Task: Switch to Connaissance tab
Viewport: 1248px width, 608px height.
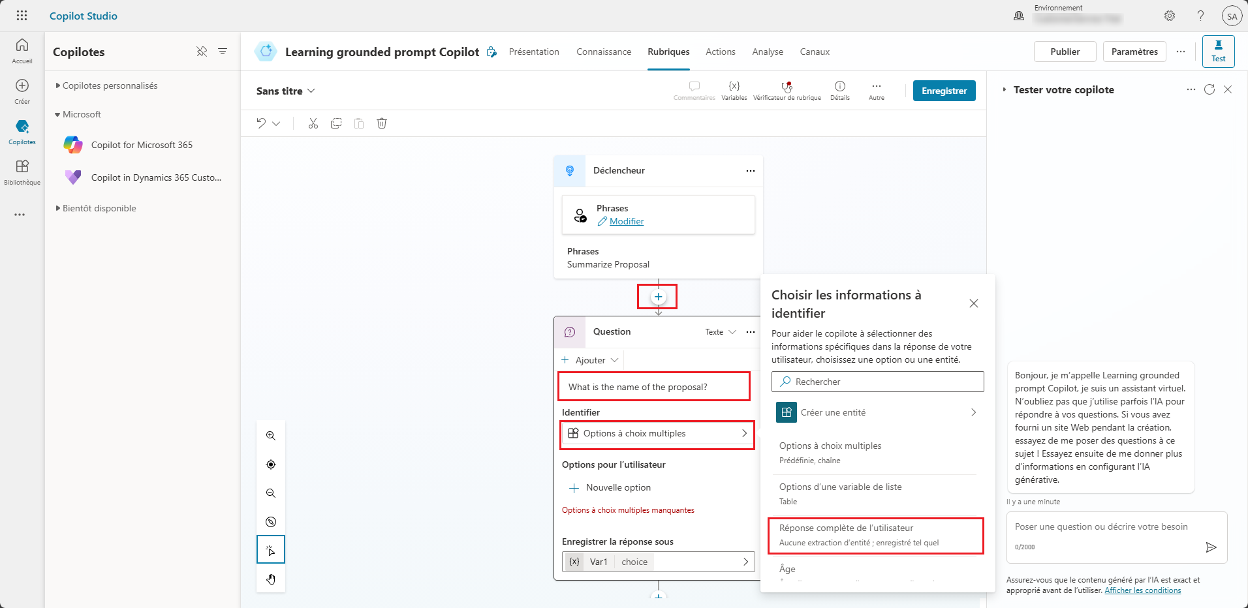Action: (x=604, y=52)
